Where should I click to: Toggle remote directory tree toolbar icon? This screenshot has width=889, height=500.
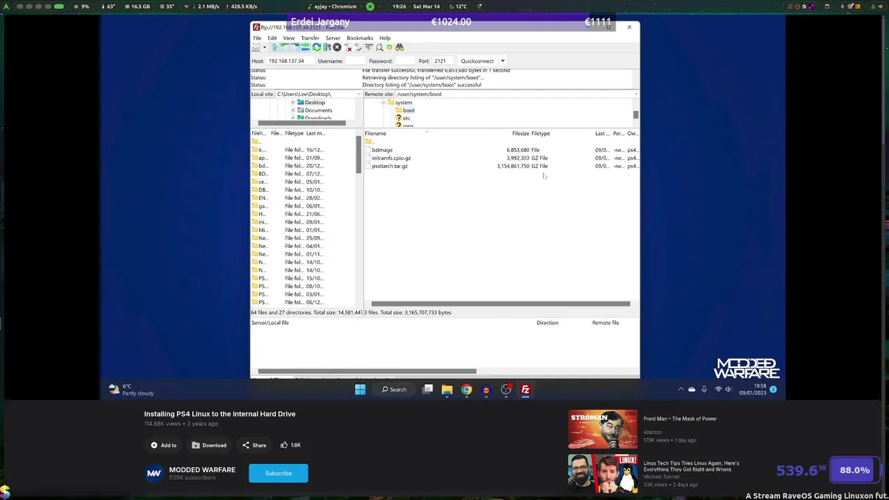coord(295,47)
